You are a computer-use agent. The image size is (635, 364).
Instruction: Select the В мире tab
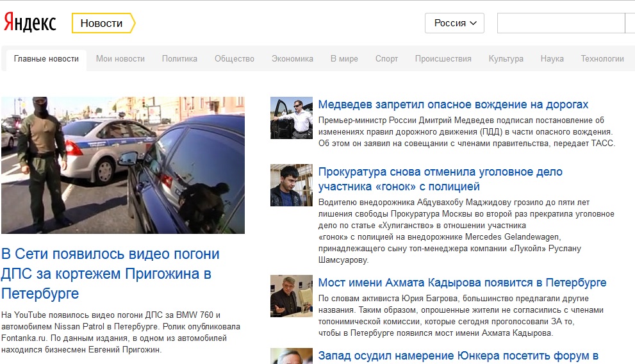tap(344, 59)
